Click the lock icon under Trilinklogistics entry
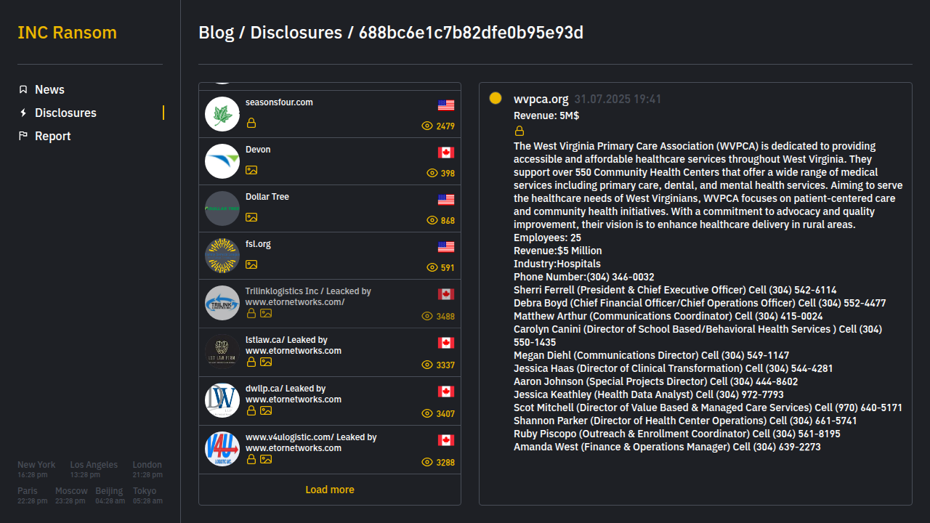 click(251, 313)
